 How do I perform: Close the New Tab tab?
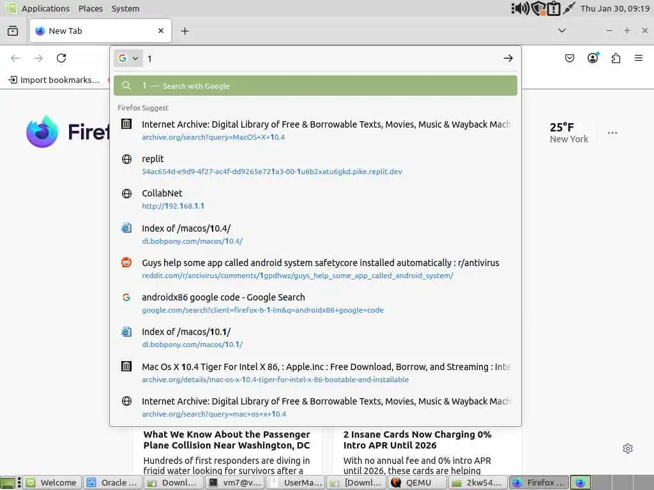[x=161, y=31]
